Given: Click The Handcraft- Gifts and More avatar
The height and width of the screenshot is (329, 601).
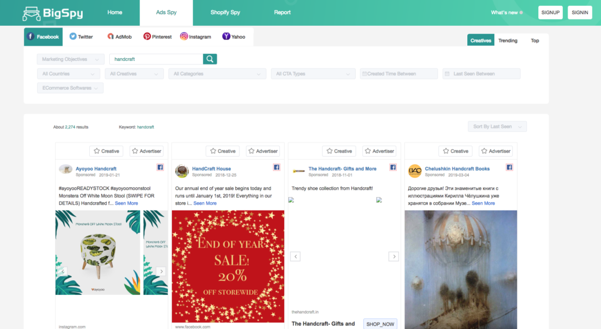Looking at the screenshot, I should coord(299,171).
